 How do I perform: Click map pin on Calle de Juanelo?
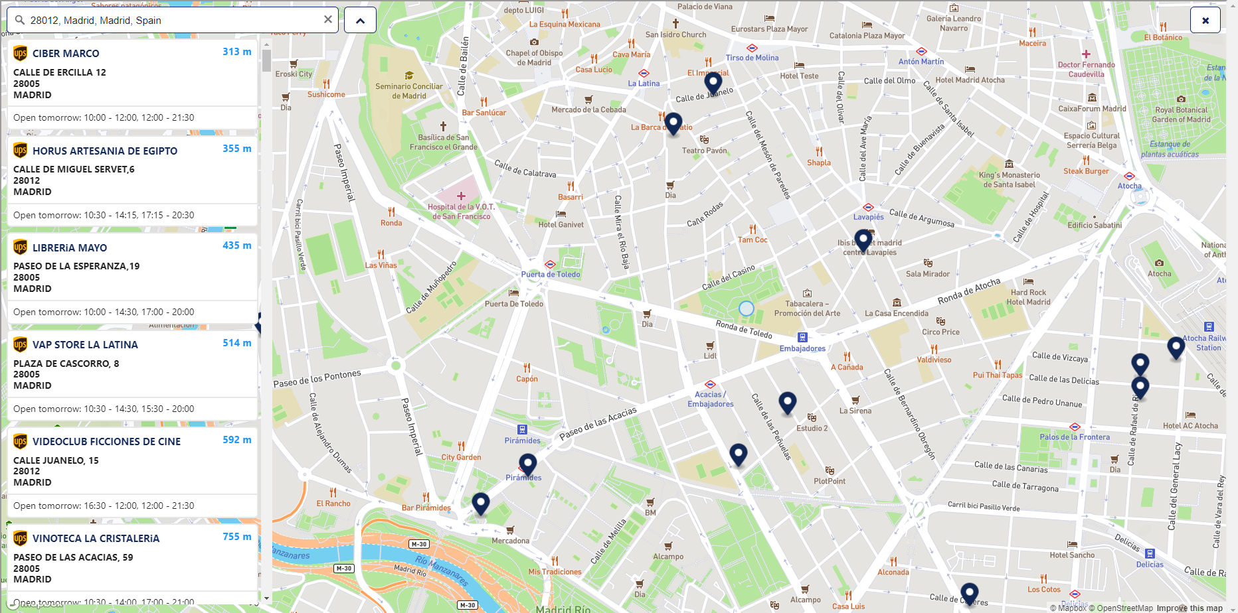[713, 84]
